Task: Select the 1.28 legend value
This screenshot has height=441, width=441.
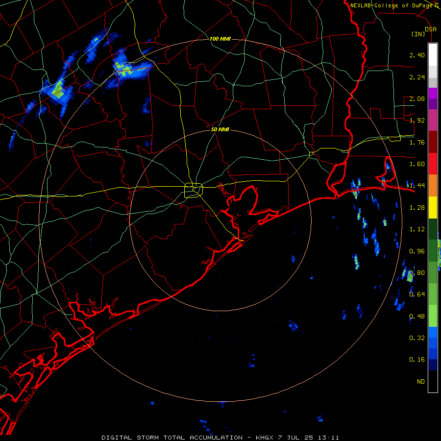Action: (x=417, y=208)
